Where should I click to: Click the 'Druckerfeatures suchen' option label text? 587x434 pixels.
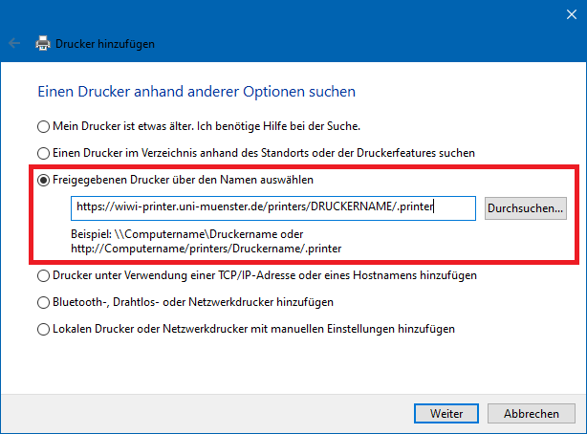tap(416, 153)
